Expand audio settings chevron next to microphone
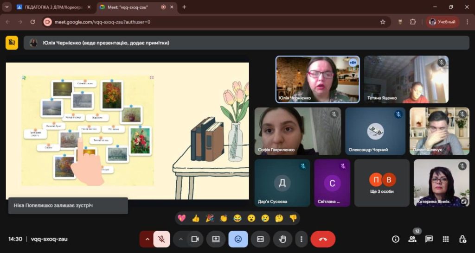The width and height of the screenshot is (475, 253). pyautogui.click(x=148, y=239)
